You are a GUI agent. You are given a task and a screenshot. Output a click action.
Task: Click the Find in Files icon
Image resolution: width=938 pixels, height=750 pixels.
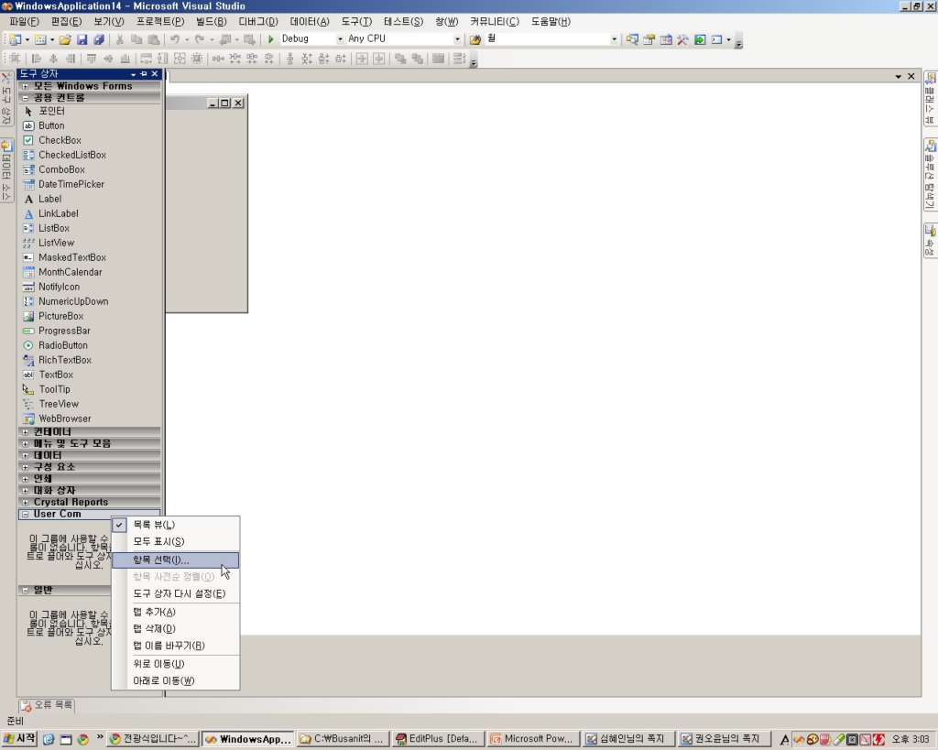475,39
